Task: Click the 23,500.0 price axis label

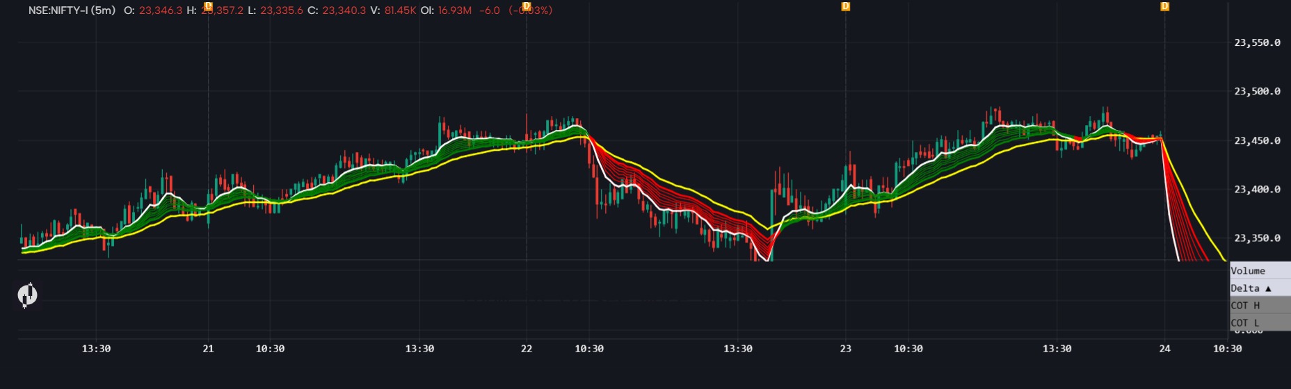Action: pos(1257,91)
